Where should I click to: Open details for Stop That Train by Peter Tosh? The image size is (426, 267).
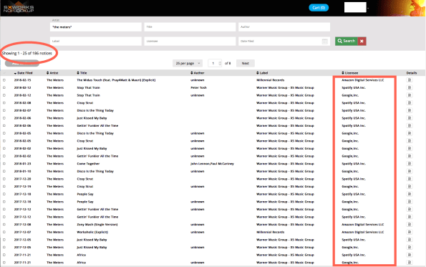(x=409, y=87)
